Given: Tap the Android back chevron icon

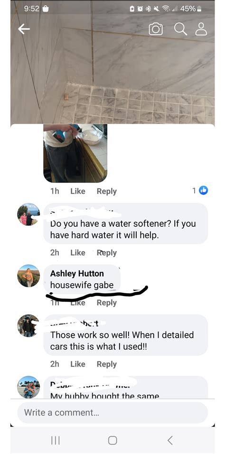Looking at the screenshot, I should click(170, 440).
